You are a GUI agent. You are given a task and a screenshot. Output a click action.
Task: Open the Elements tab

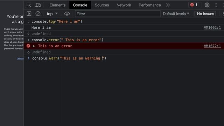coord(57,5)
